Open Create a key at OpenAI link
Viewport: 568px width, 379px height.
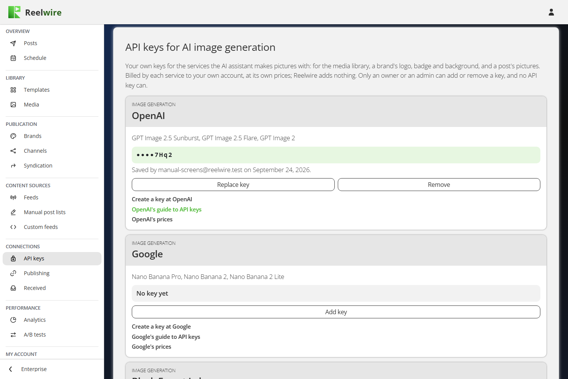tap(162, 199)
